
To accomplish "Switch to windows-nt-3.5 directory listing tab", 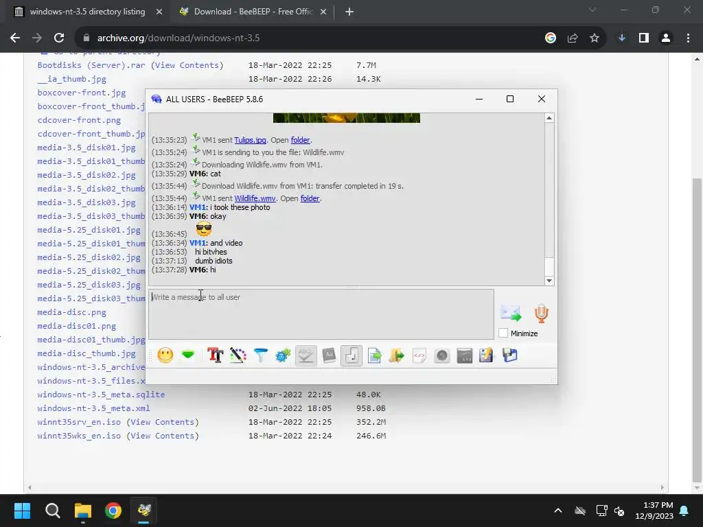I will (x=87, y=12).
